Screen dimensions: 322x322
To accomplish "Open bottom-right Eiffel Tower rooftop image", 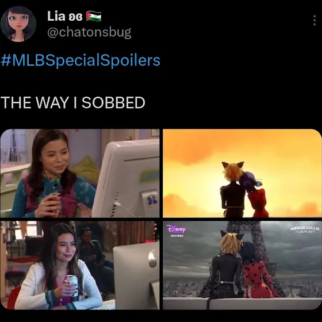I will pos(242,265).
